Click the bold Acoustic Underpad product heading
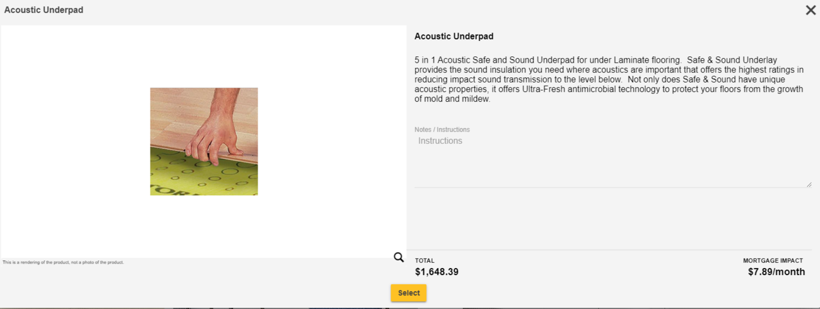 [x=454, y=36]
